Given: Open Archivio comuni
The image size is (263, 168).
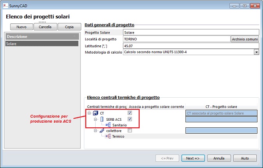Looking at the screenshot, I should pos(245,39).
